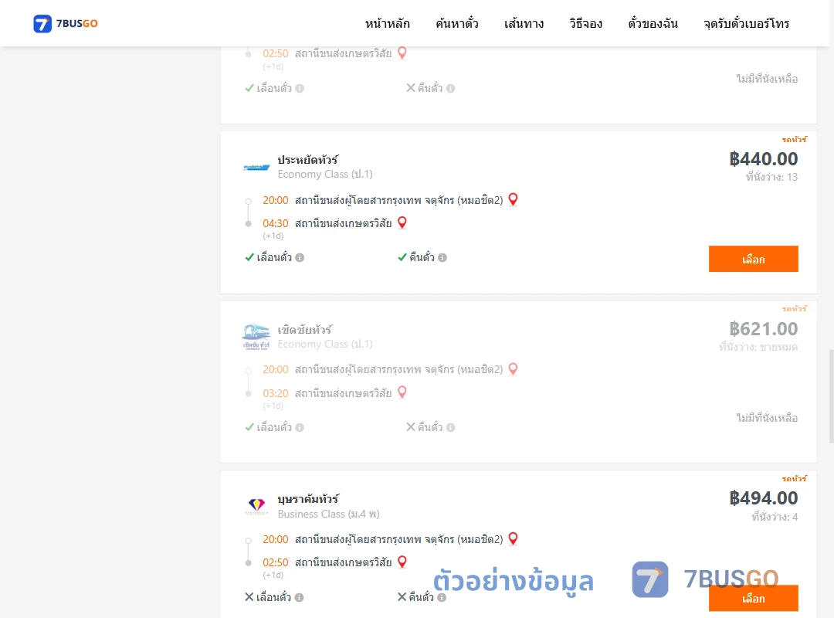The width and height of the screenshot is (834, 618).
Task: Open จุดรับตั๋วเบอร์โทร navigation item
Action: pos(746,23)
